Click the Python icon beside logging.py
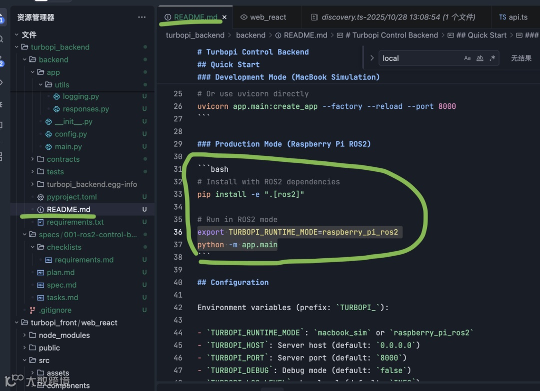540x391 pixels. (56, 97)
